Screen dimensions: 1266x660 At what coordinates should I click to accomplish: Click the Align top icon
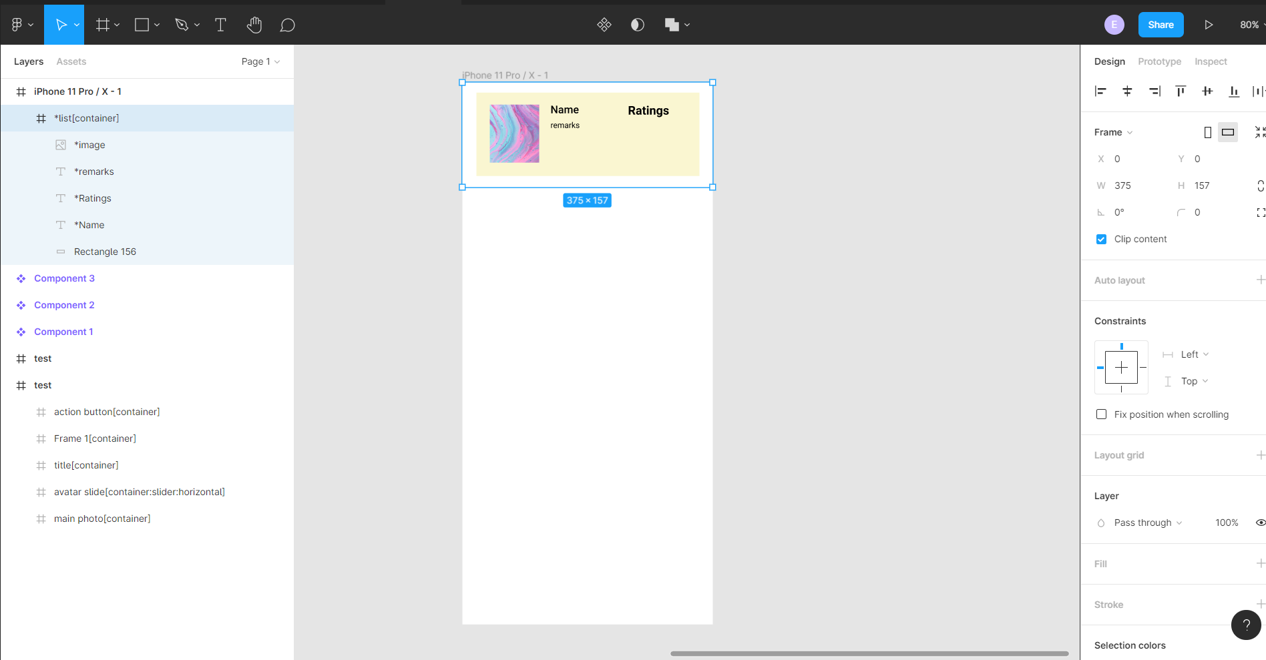tap(1181, 91)
